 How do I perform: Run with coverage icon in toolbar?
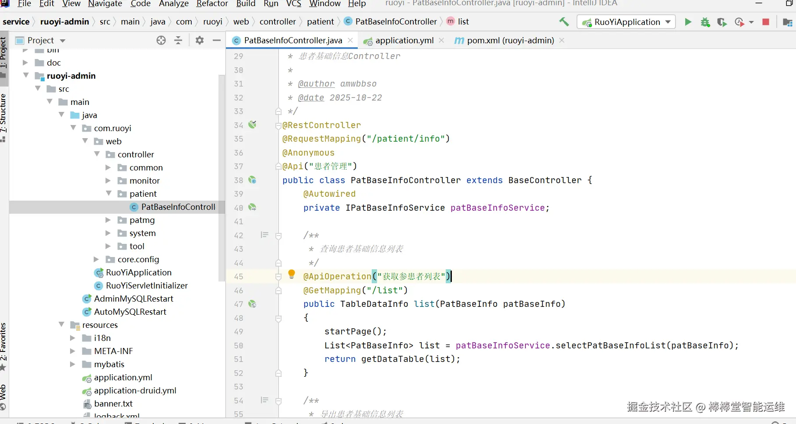(722, 22)
